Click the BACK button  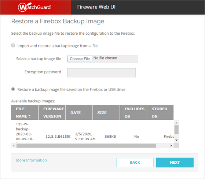(x=135, y=163)
